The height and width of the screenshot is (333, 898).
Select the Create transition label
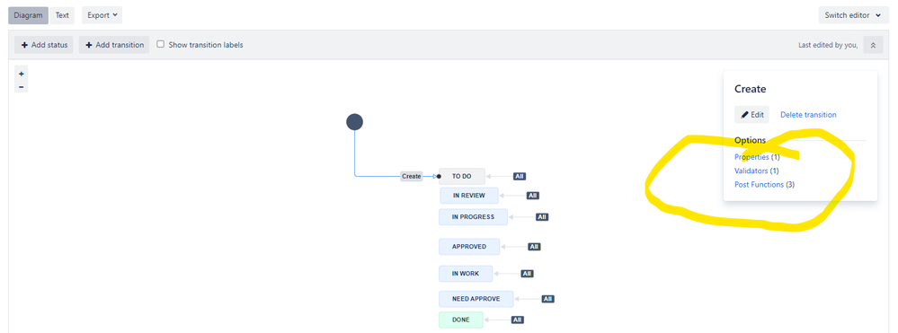click(411, 176)
